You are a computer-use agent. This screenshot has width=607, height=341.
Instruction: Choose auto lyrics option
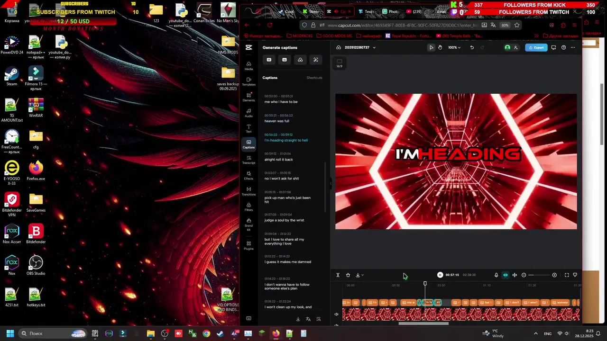316,60
